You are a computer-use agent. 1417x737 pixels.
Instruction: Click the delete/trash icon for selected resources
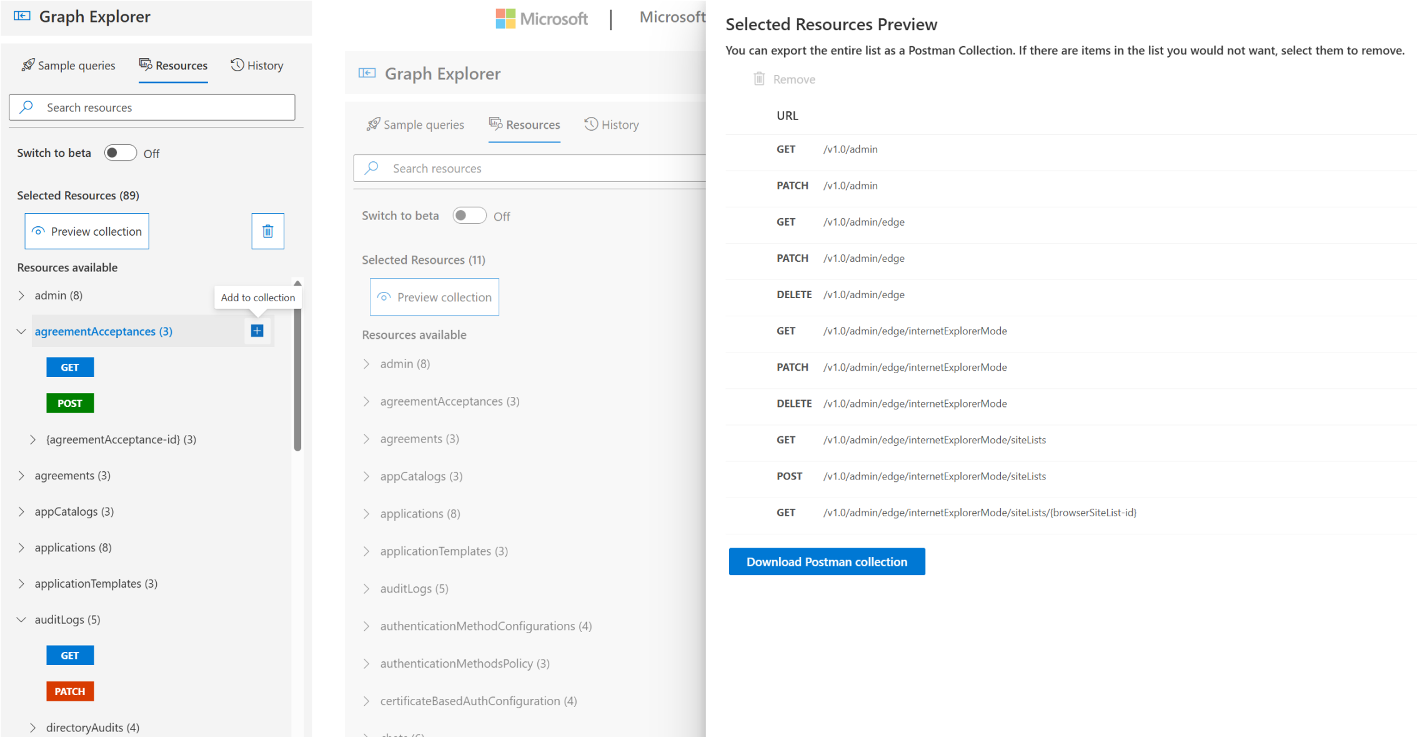pos(268,231)
